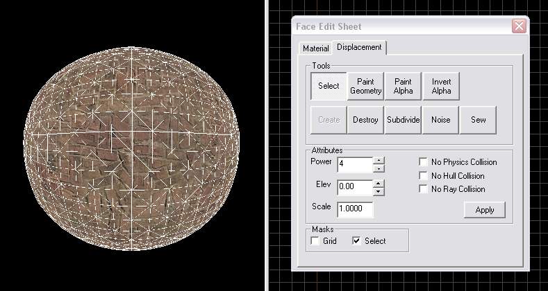548x291 pixels.
Task: Activate the Paint Geometry tool
Action: pyautogui.click(x=365, y=86)
